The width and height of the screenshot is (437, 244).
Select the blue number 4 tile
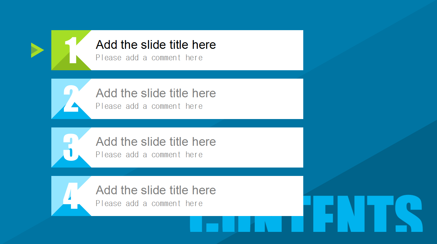71,196
